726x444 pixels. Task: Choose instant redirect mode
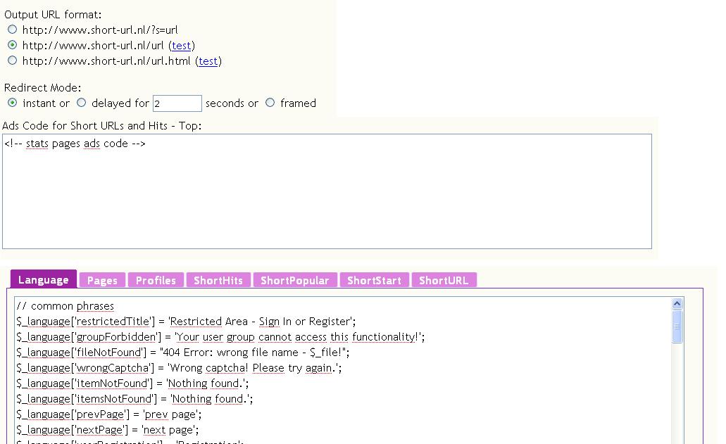pos(13,103)
